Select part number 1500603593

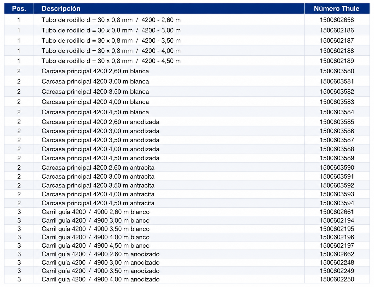pos(337,194)
